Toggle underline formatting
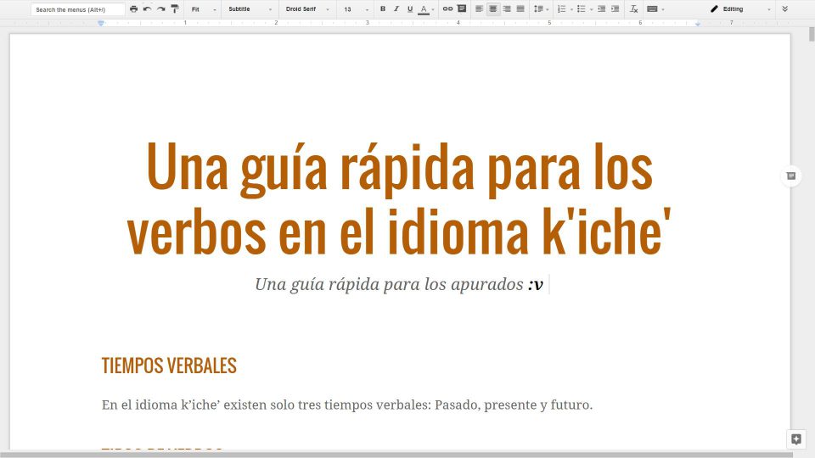 [x=410, y=9]
